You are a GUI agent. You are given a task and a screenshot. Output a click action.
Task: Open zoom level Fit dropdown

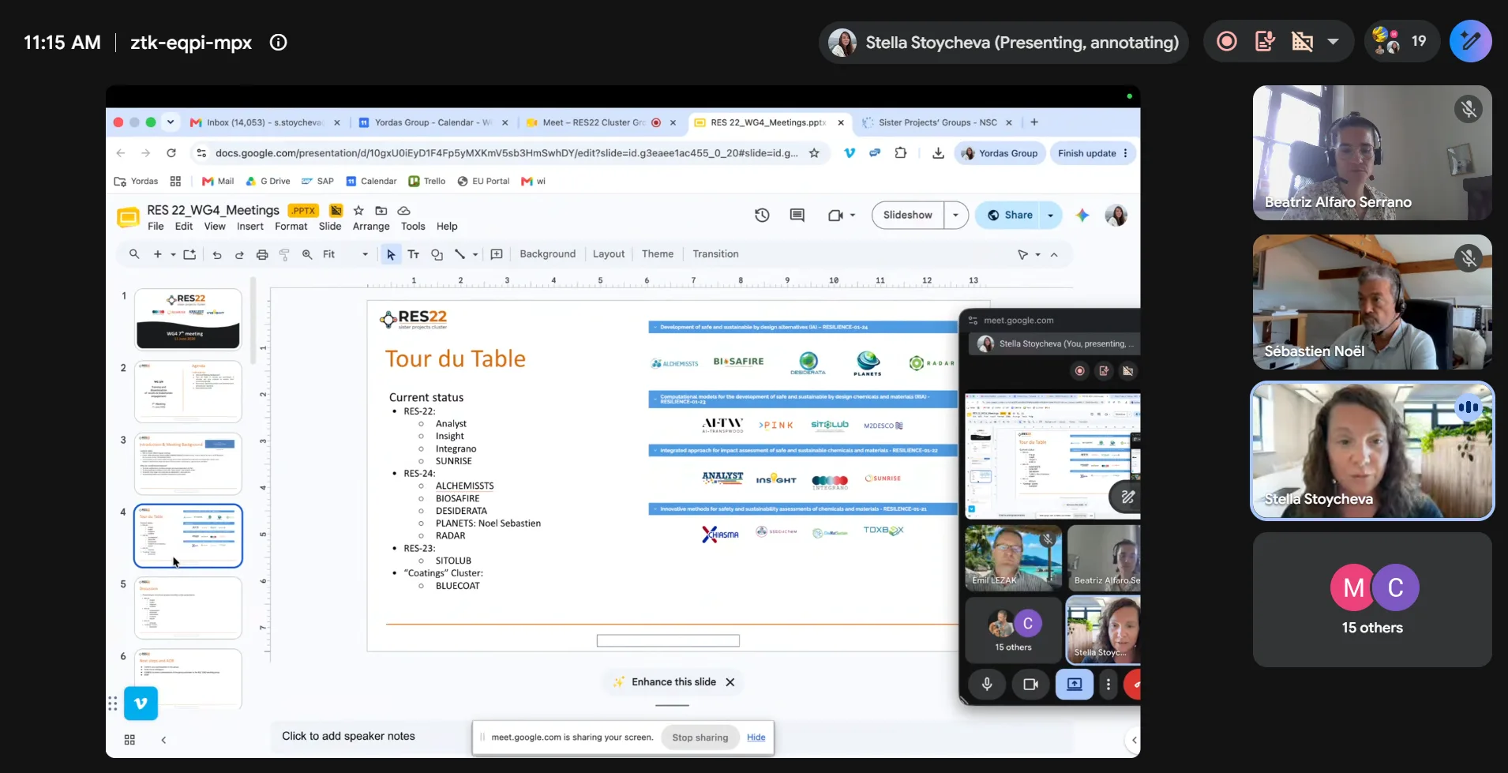click(x=346, y=254)
